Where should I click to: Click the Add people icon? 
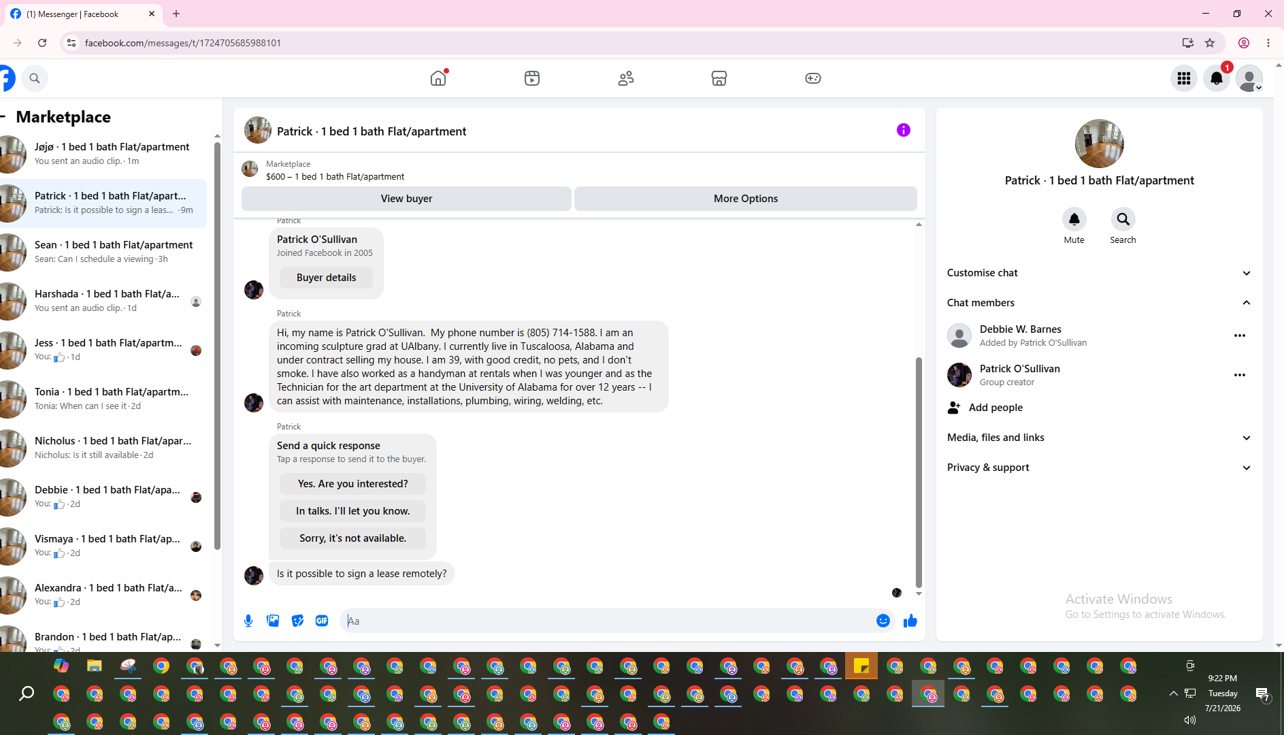[x=954, y=408]
